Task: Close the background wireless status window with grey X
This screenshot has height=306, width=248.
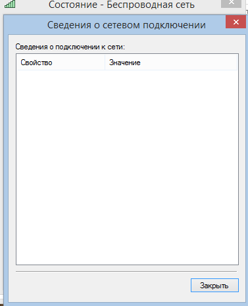Action: [x=231, y=3]
